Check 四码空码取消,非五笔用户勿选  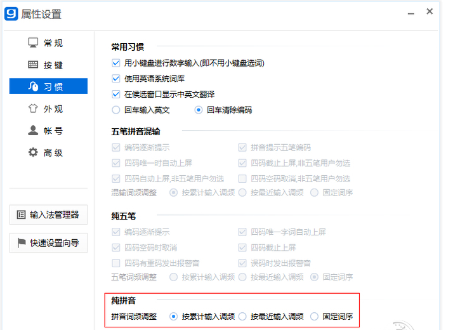[x=242, y=178]
